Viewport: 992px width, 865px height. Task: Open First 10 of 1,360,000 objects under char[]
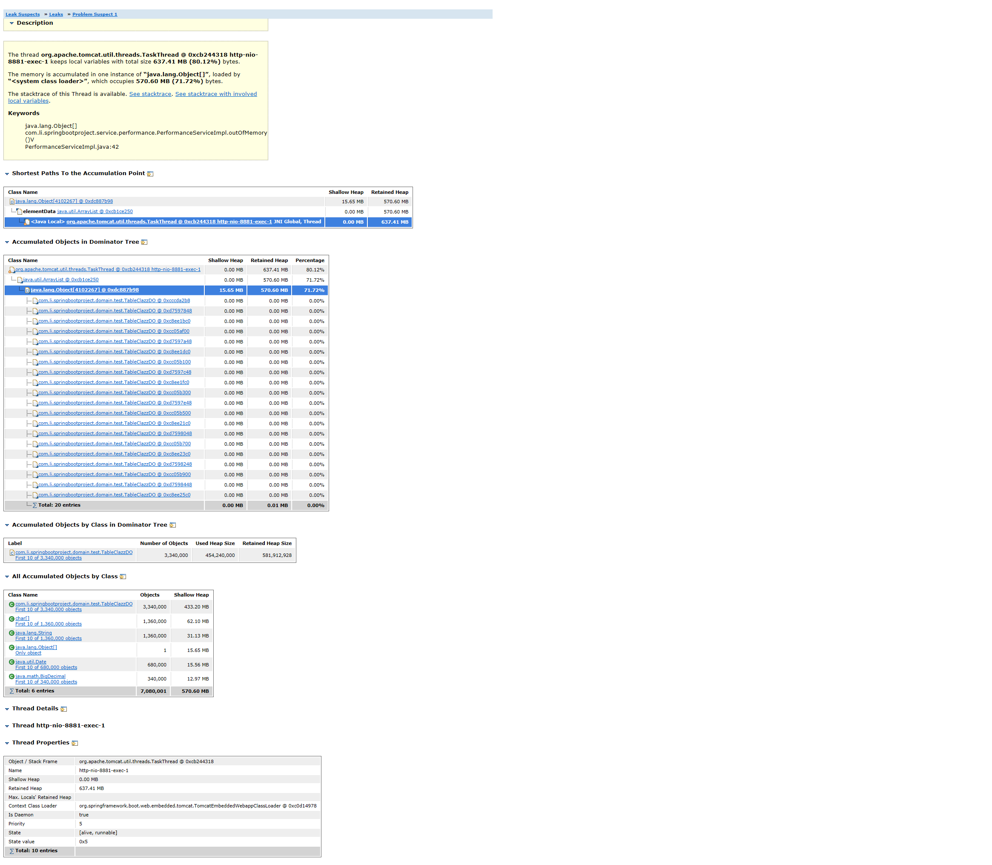pyautogui.click(x=48, y=624)
